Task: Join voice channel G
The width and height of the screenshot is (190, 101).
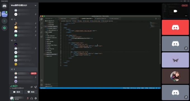Action: (24, 19)
